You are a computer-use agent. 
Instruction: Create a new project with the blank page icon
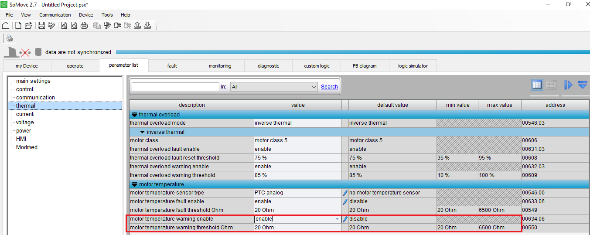pos(18,25)
